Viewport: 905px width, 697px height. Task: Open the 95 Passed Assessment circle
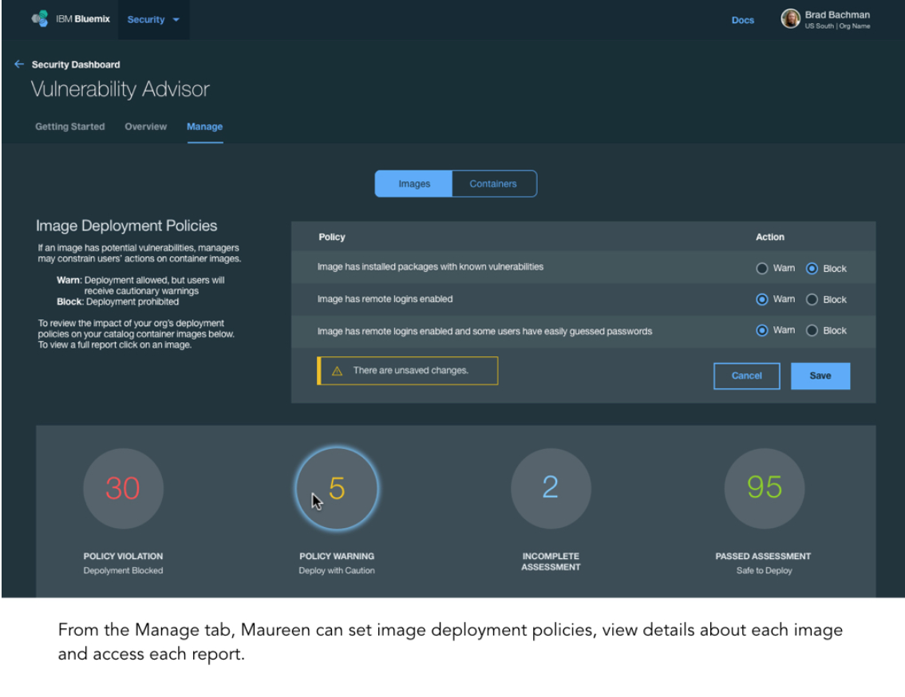tap(765, 488)
